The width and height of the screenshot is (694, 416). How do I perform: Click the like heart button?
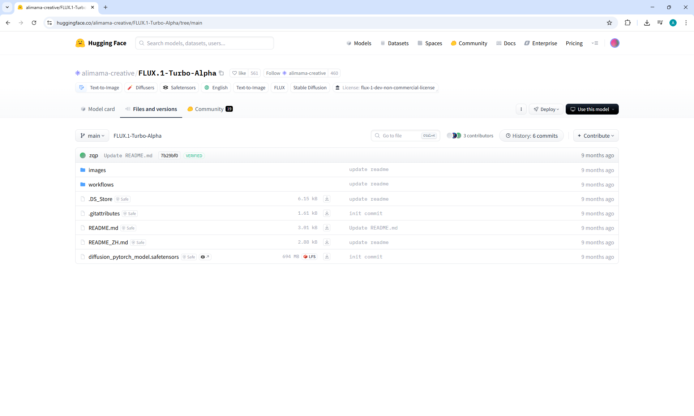(239, 73)
